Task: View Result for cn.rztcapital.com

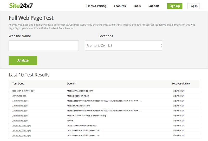Action: point(178,106)
